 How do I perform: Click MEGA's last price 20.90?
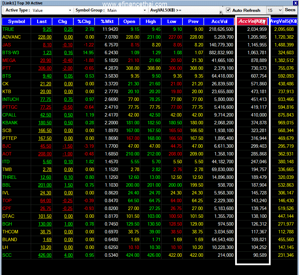[x=46, y=60]
